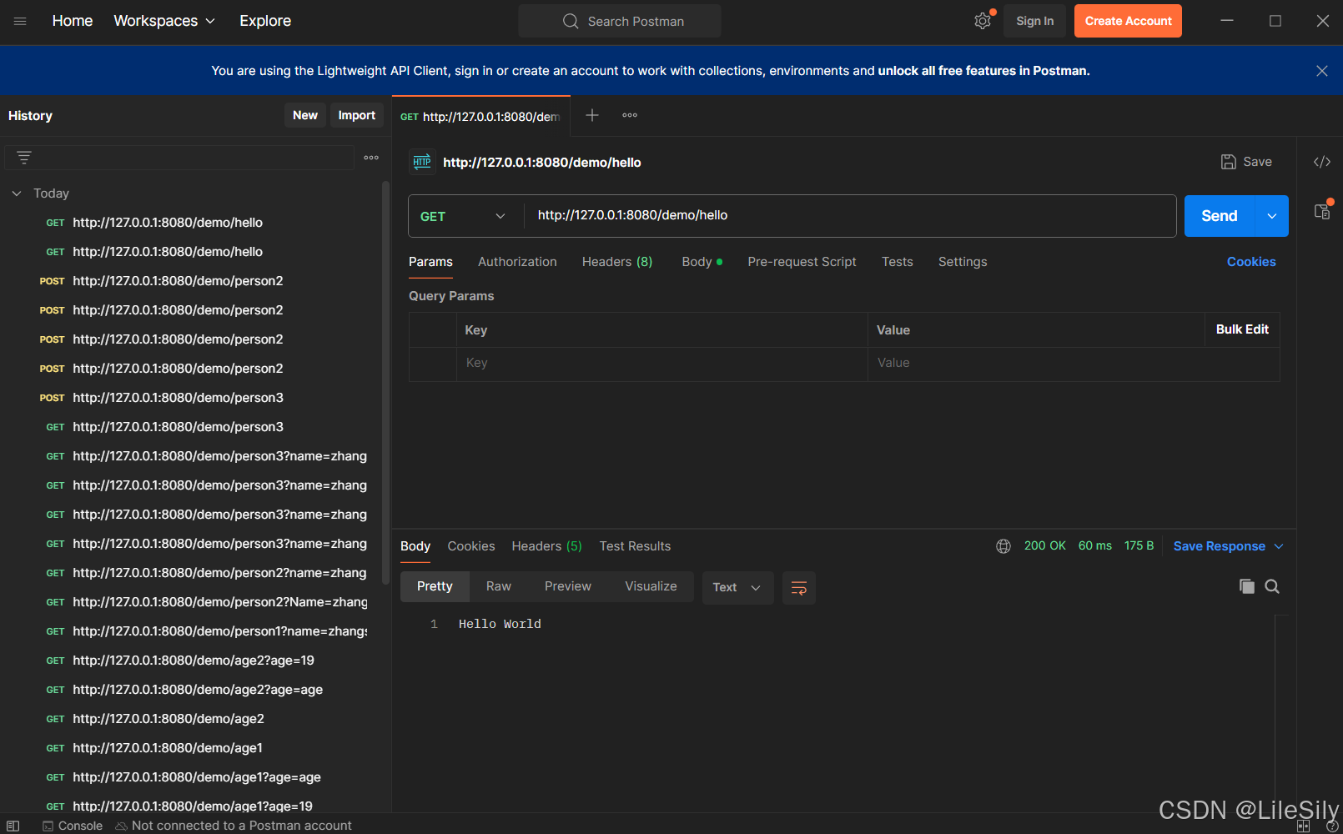The width and height of the screenshot is (1343, 834).
Task: Switch response view to Preview
Action: pyautogui.click(x=567, y=586)
